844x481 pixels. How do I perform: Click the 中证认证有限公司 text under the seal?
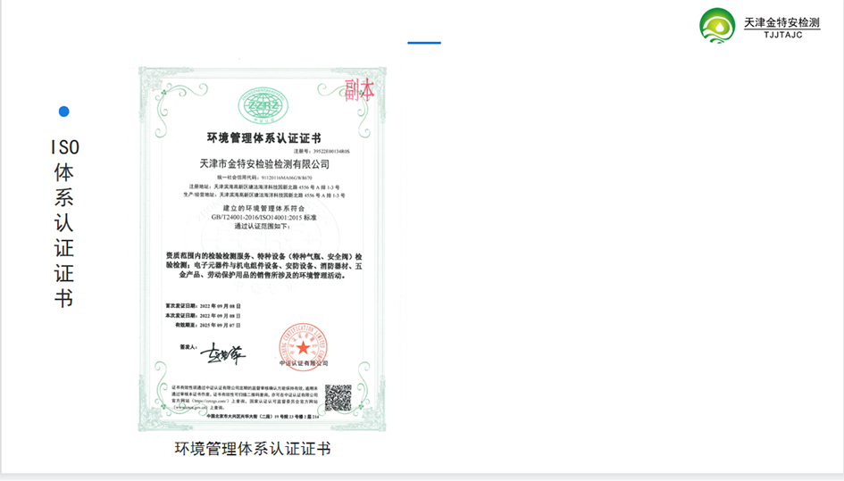coord(303,363)
